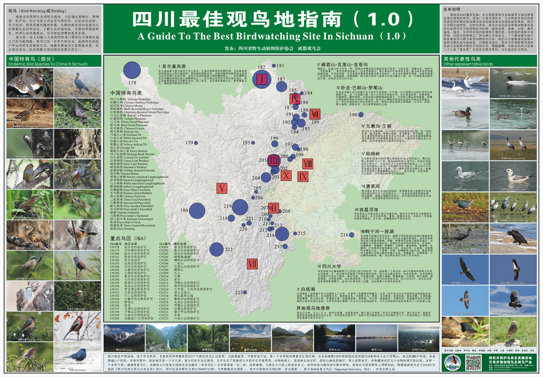543x377 pixels.
Task: Select red marker VII on the southern map
Action: point(252,264)
